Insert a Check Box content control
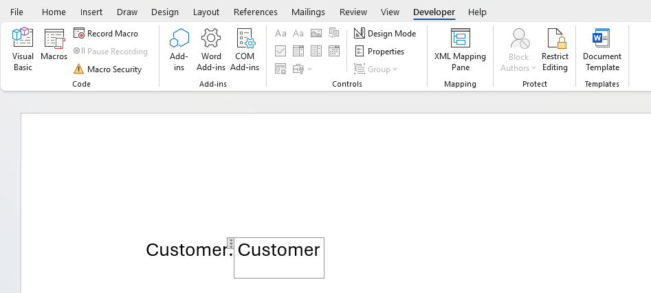Screen dimensions: 651x293 point(280,51)
